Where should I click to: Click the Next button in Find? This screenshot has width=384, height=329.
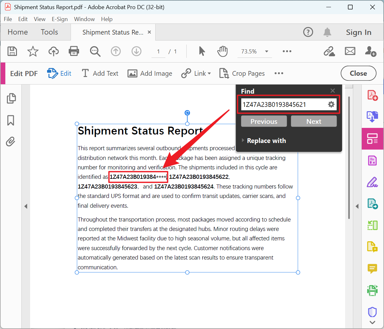313,122
